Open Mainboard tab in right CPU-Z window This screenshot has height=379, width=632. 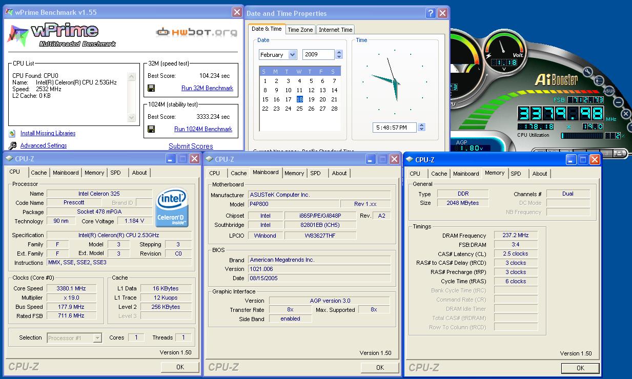[x=466, y=174]
